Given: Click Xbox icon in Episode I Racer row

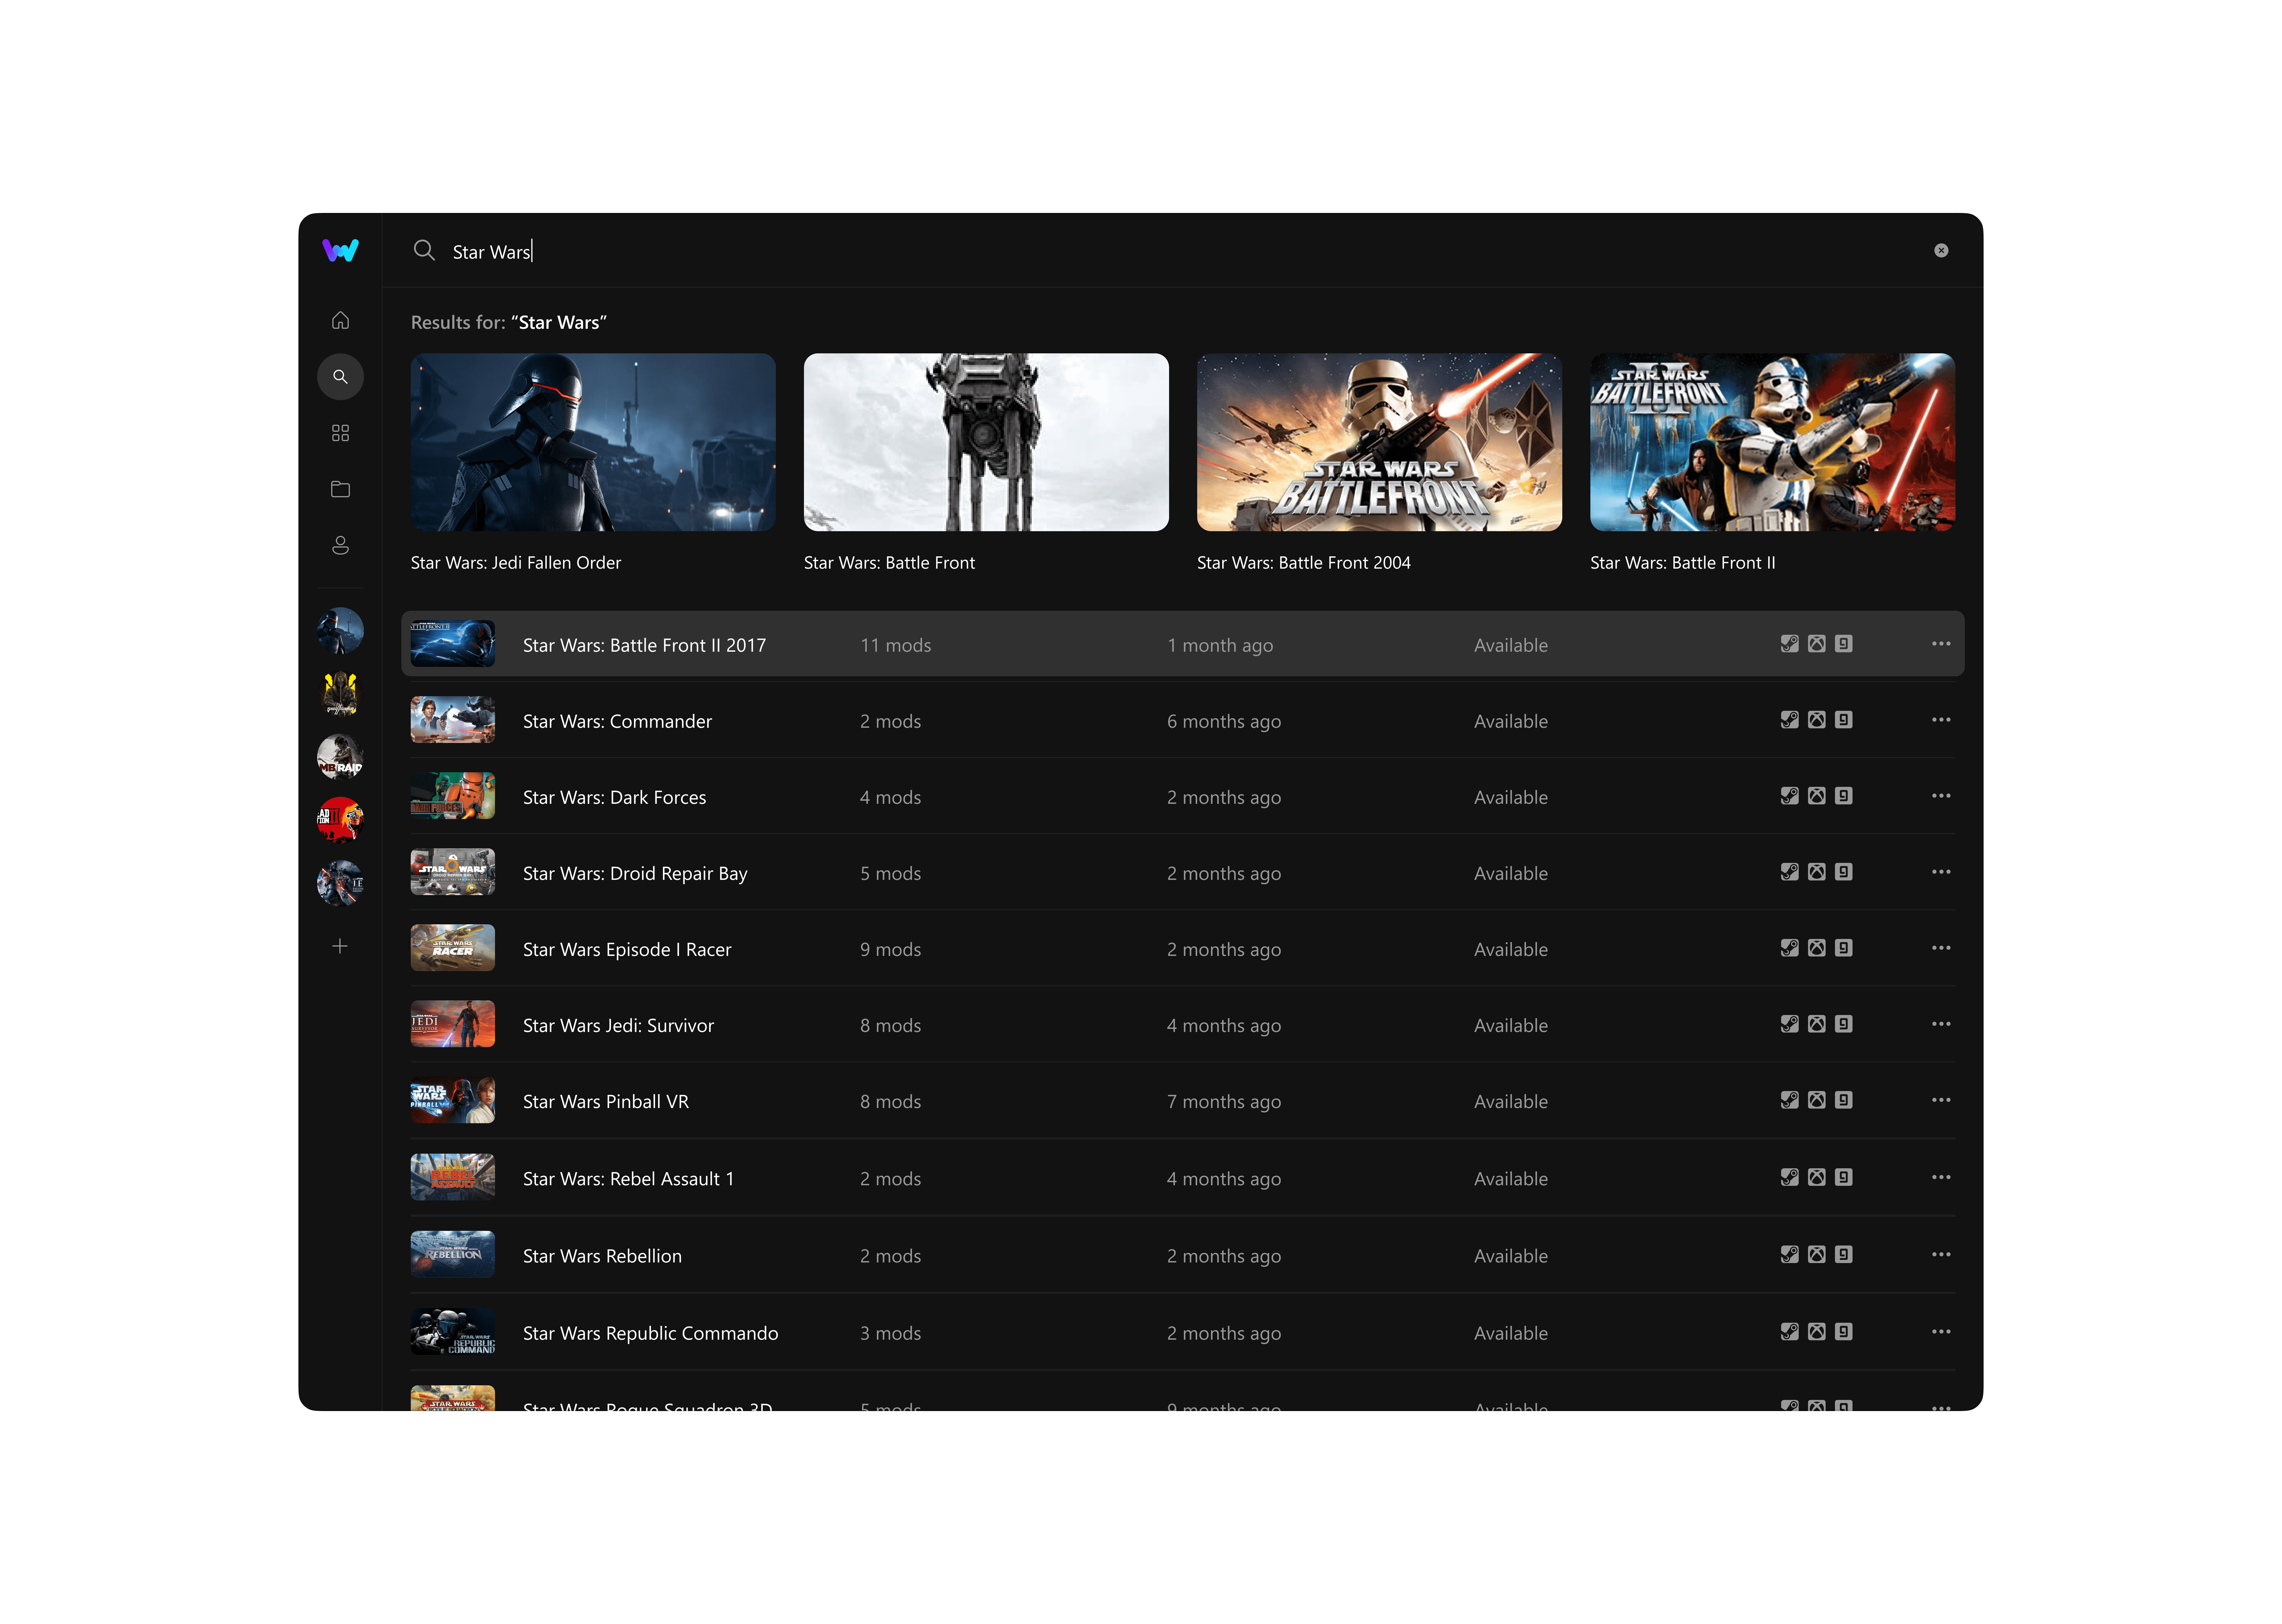Looking at the screenshot, I should (x=1817, y=948).
